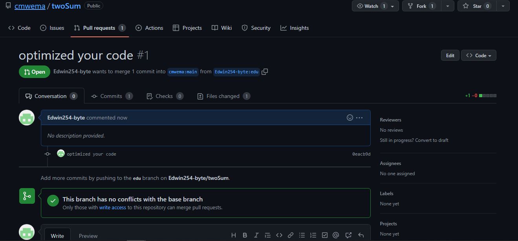Click the sidebar Projects heading

click(x=388, y=224)
